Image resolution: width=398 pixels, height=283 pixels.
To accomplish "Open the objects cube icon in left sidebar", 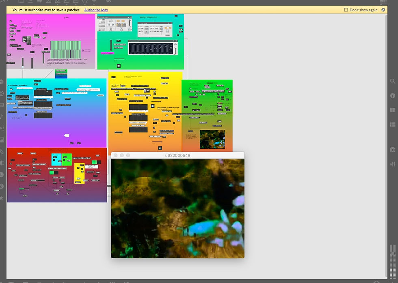I will coord(2,81).
